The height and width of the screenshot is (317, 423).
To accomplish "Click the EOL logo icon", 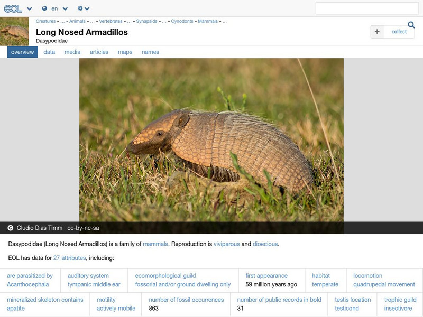I will 13,8.
